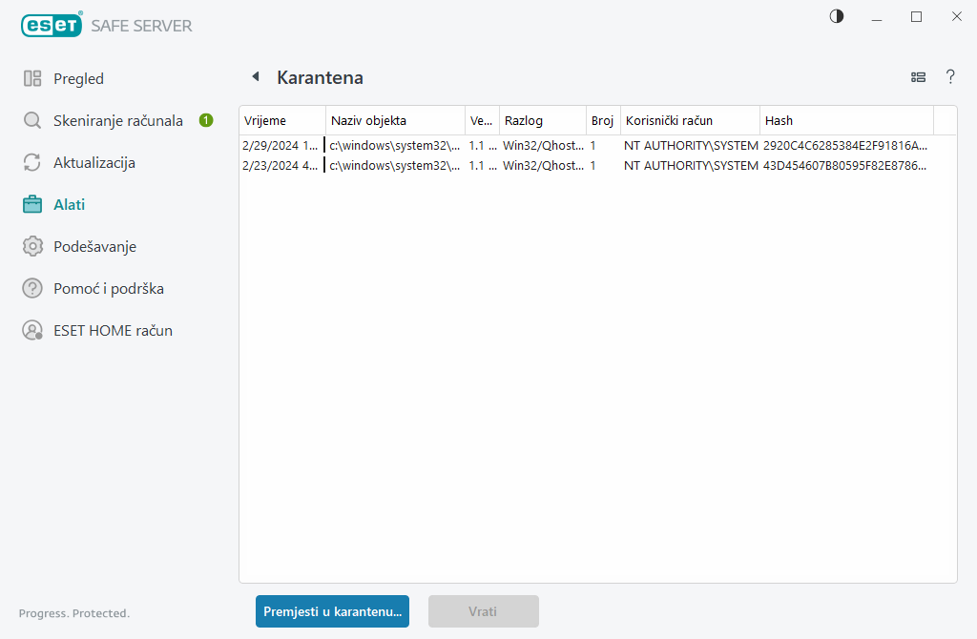The width and height of the screenshot is (977, 639).
Task: Click the Alati briefcase icon
Action: (x=32, y=205)
